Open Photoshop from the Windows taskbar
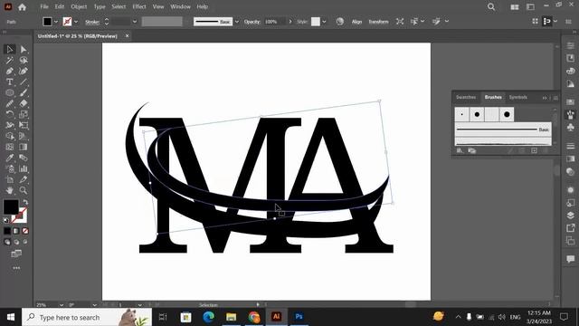 coord(299,317)
